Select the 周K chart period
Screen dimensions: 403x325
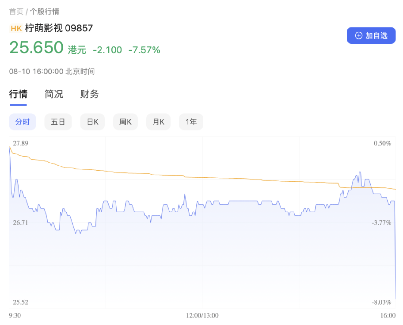point(125,122)
